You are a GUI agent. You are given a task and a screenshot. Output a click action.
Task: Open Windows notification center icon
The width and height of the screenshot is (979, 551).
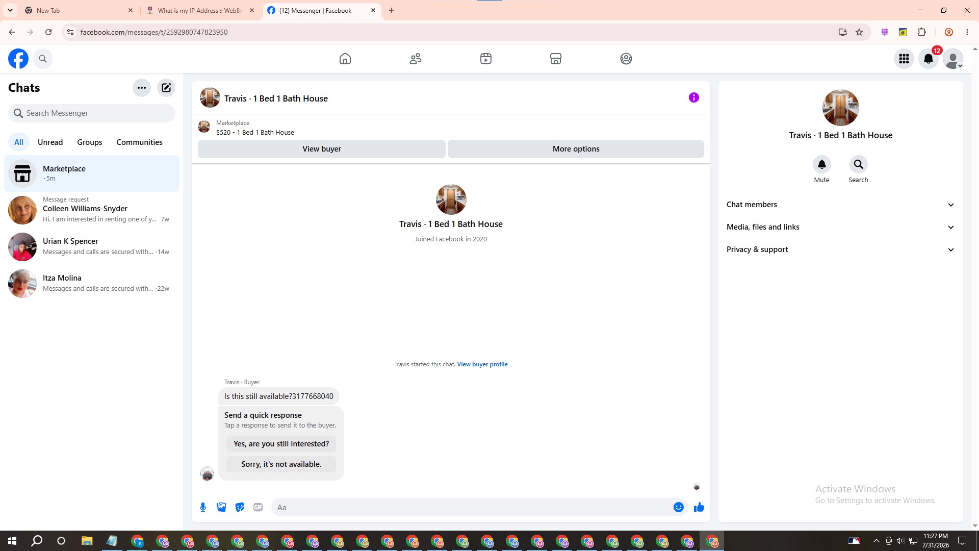coord(962,541)
